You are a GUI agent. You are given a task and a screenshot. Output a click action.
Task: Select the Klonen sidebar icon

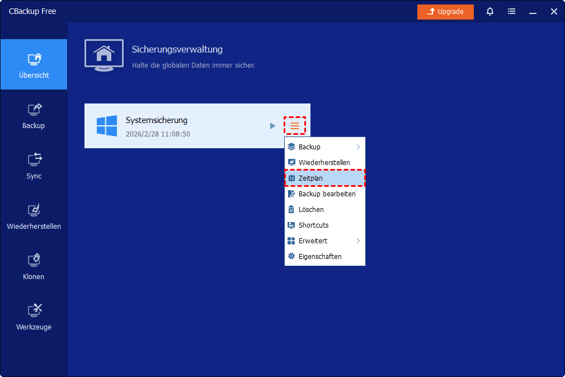pyautogui.click(x=34, y=266)
